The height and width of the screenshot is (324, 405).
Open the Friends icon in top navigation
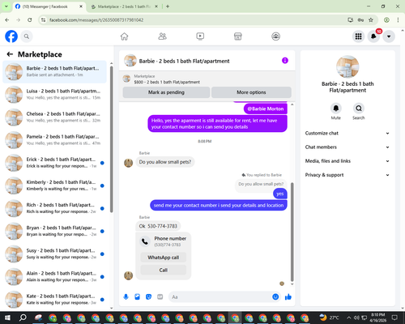[x=162, y=36]
